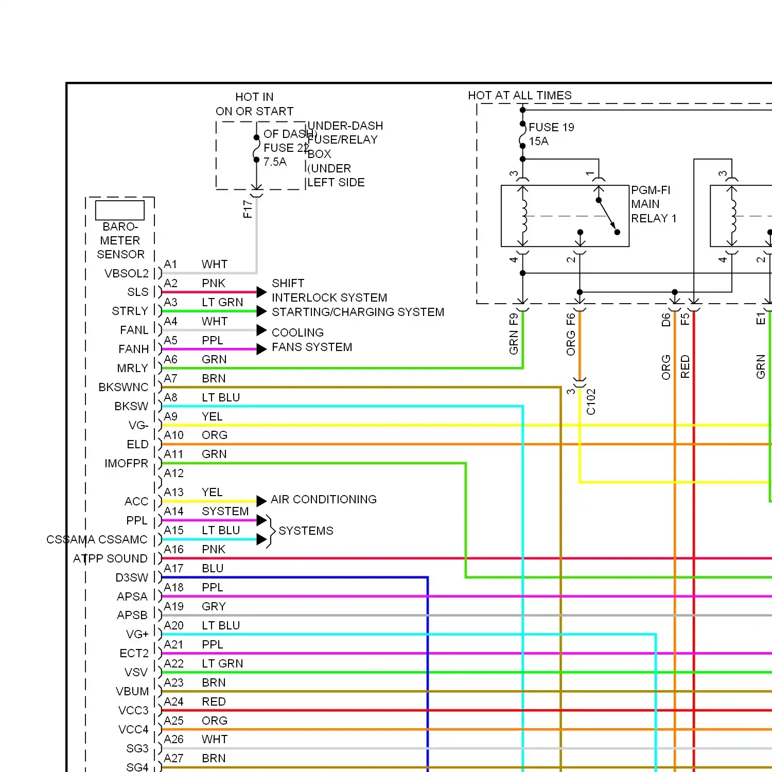Select the LT BLU color on A8
Image resolution: width=772 pixels, height=772 pixels.
tap(221, 397)
